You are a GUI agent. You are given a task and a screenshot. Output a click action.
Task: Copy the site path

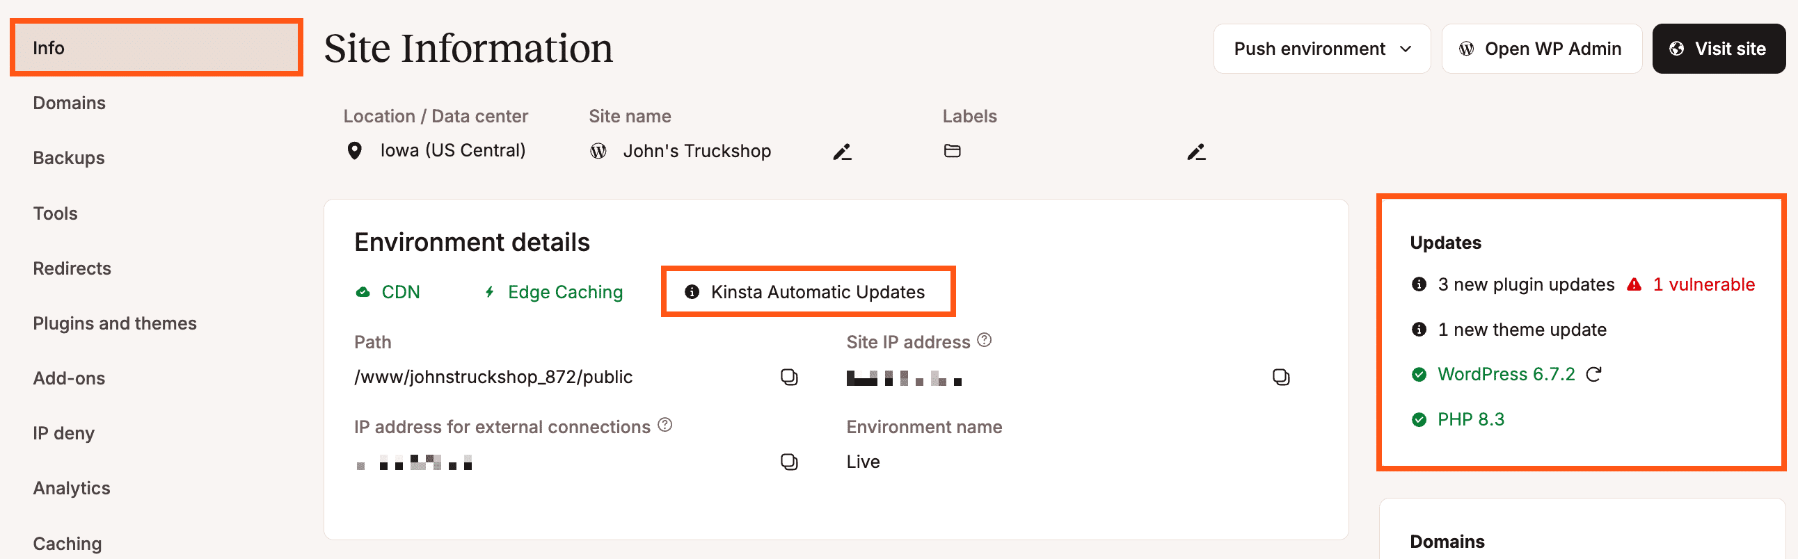click(x=789, y=377)
